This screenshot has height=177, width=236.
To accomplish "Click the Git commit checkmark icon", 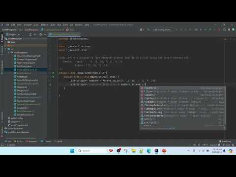I will [206, 29].
